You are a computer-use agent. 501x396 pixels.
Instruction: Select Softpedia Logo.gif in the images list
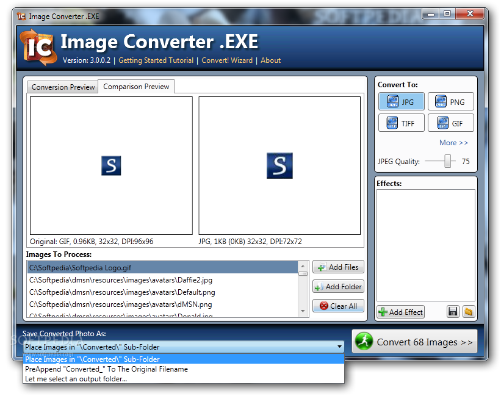tap(163, 268)
